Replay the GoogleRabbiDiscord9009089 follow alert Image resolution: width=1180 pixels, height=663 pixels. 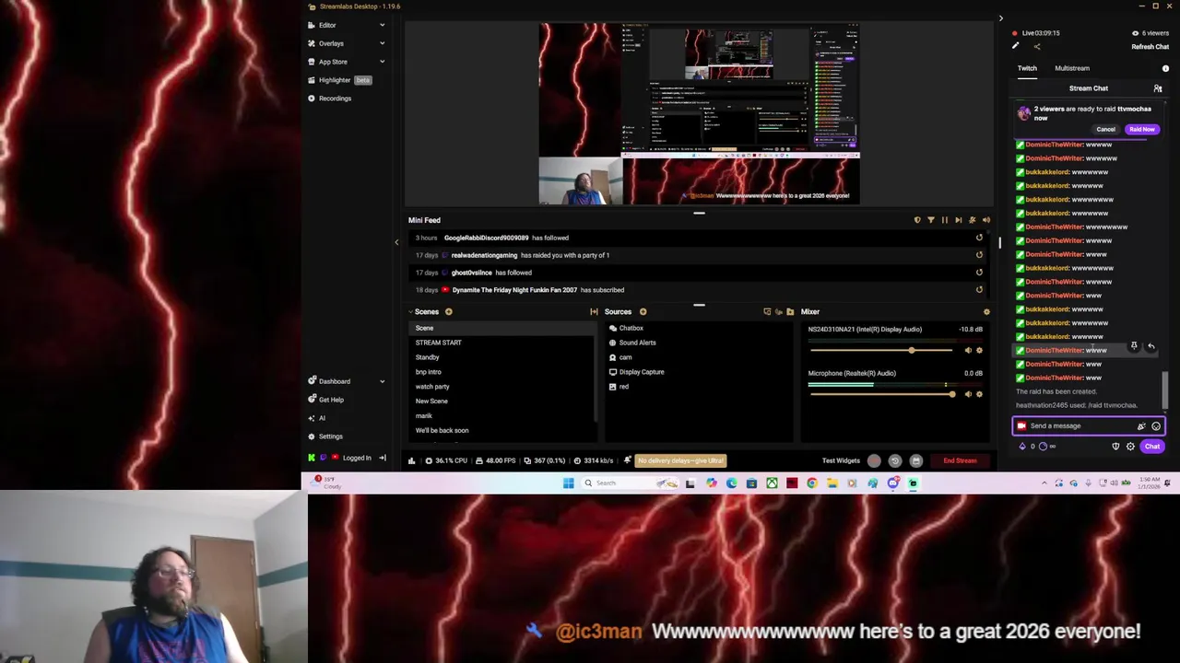point(979,238)
